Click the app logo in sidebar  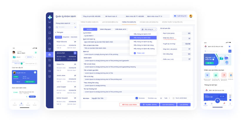coord(50,17)
